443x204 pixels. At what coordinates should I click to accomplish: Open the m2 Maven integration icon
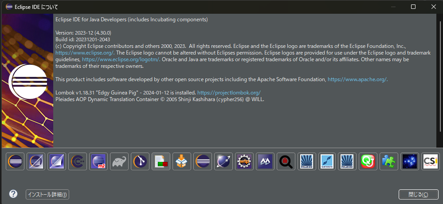click(x=98, y=161)
